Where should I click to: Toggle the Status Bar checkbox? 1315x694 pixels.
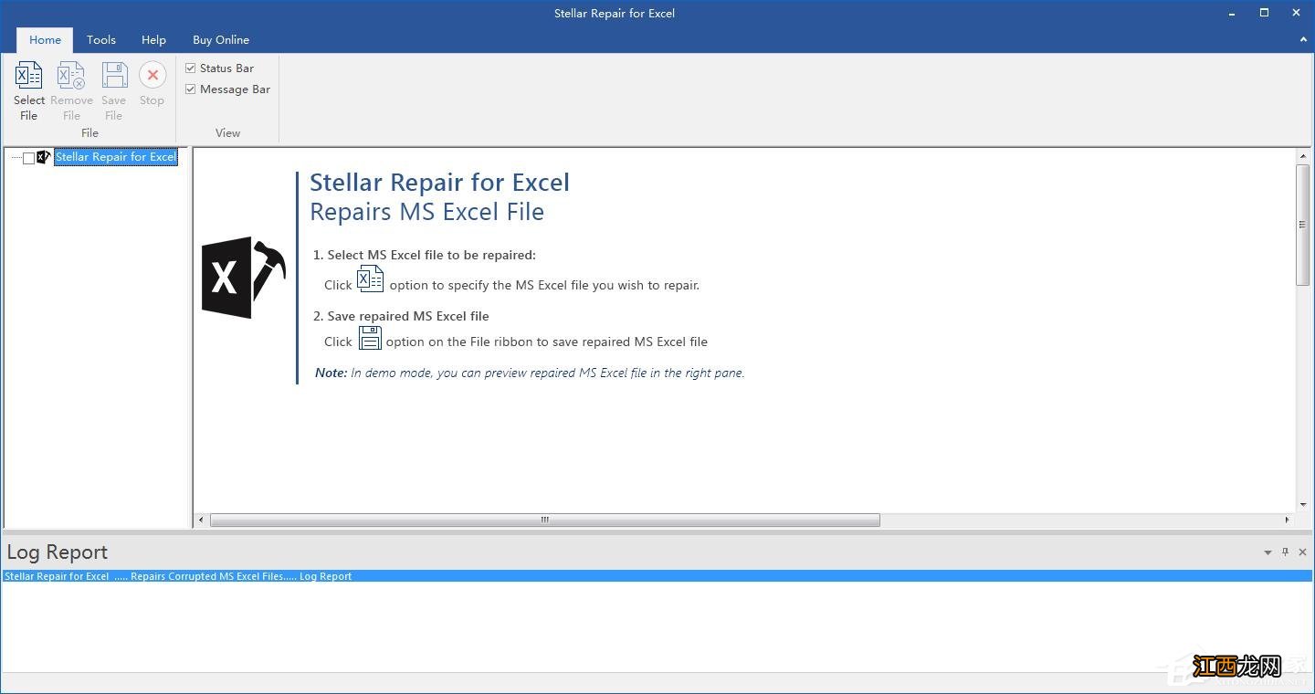(190, 68)
